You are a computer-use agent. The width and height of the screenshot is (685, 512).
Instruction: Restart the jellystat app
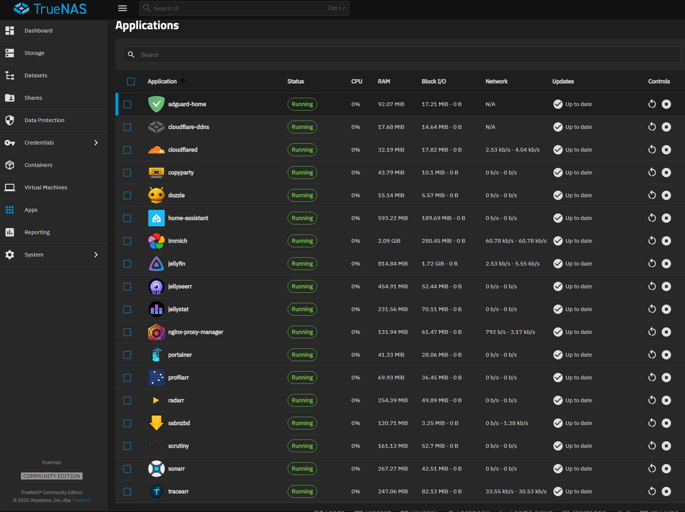[x=652, y=309]
